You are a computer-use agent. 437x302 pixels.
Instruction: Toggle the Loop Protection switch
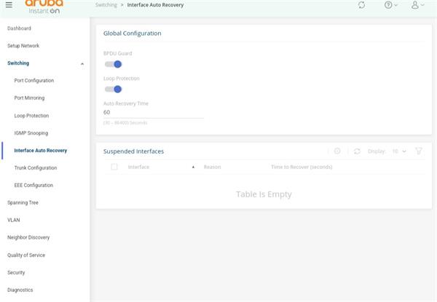113,90
